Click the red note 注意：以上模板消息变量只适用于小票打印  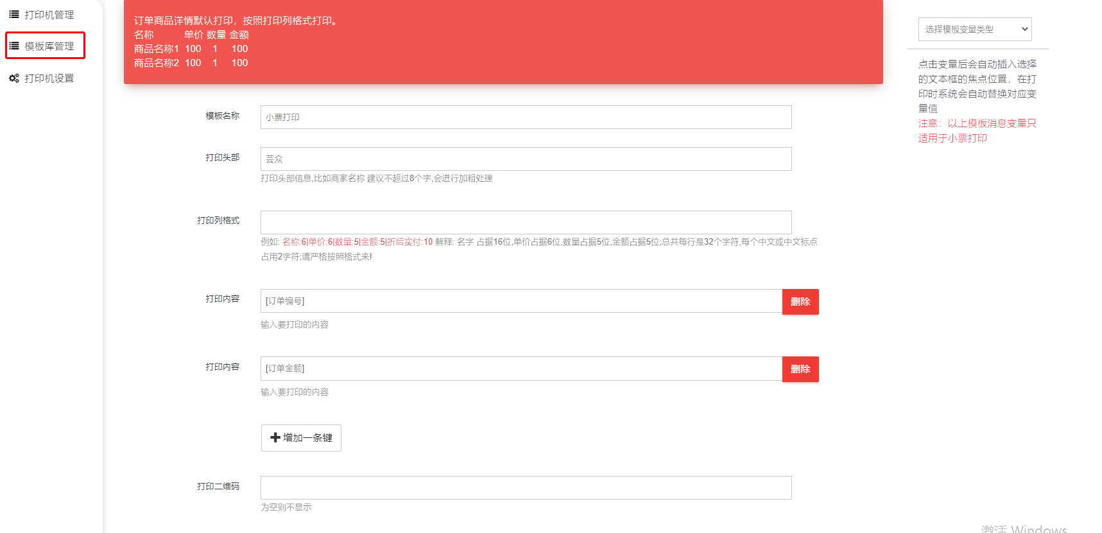click(x=977, y=130)
